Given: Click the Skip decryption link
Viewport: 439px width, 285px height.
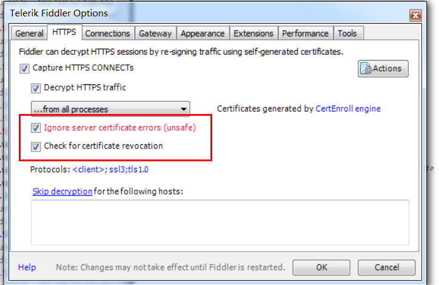Looking at the screenshot, I should [x=62, y=191].
